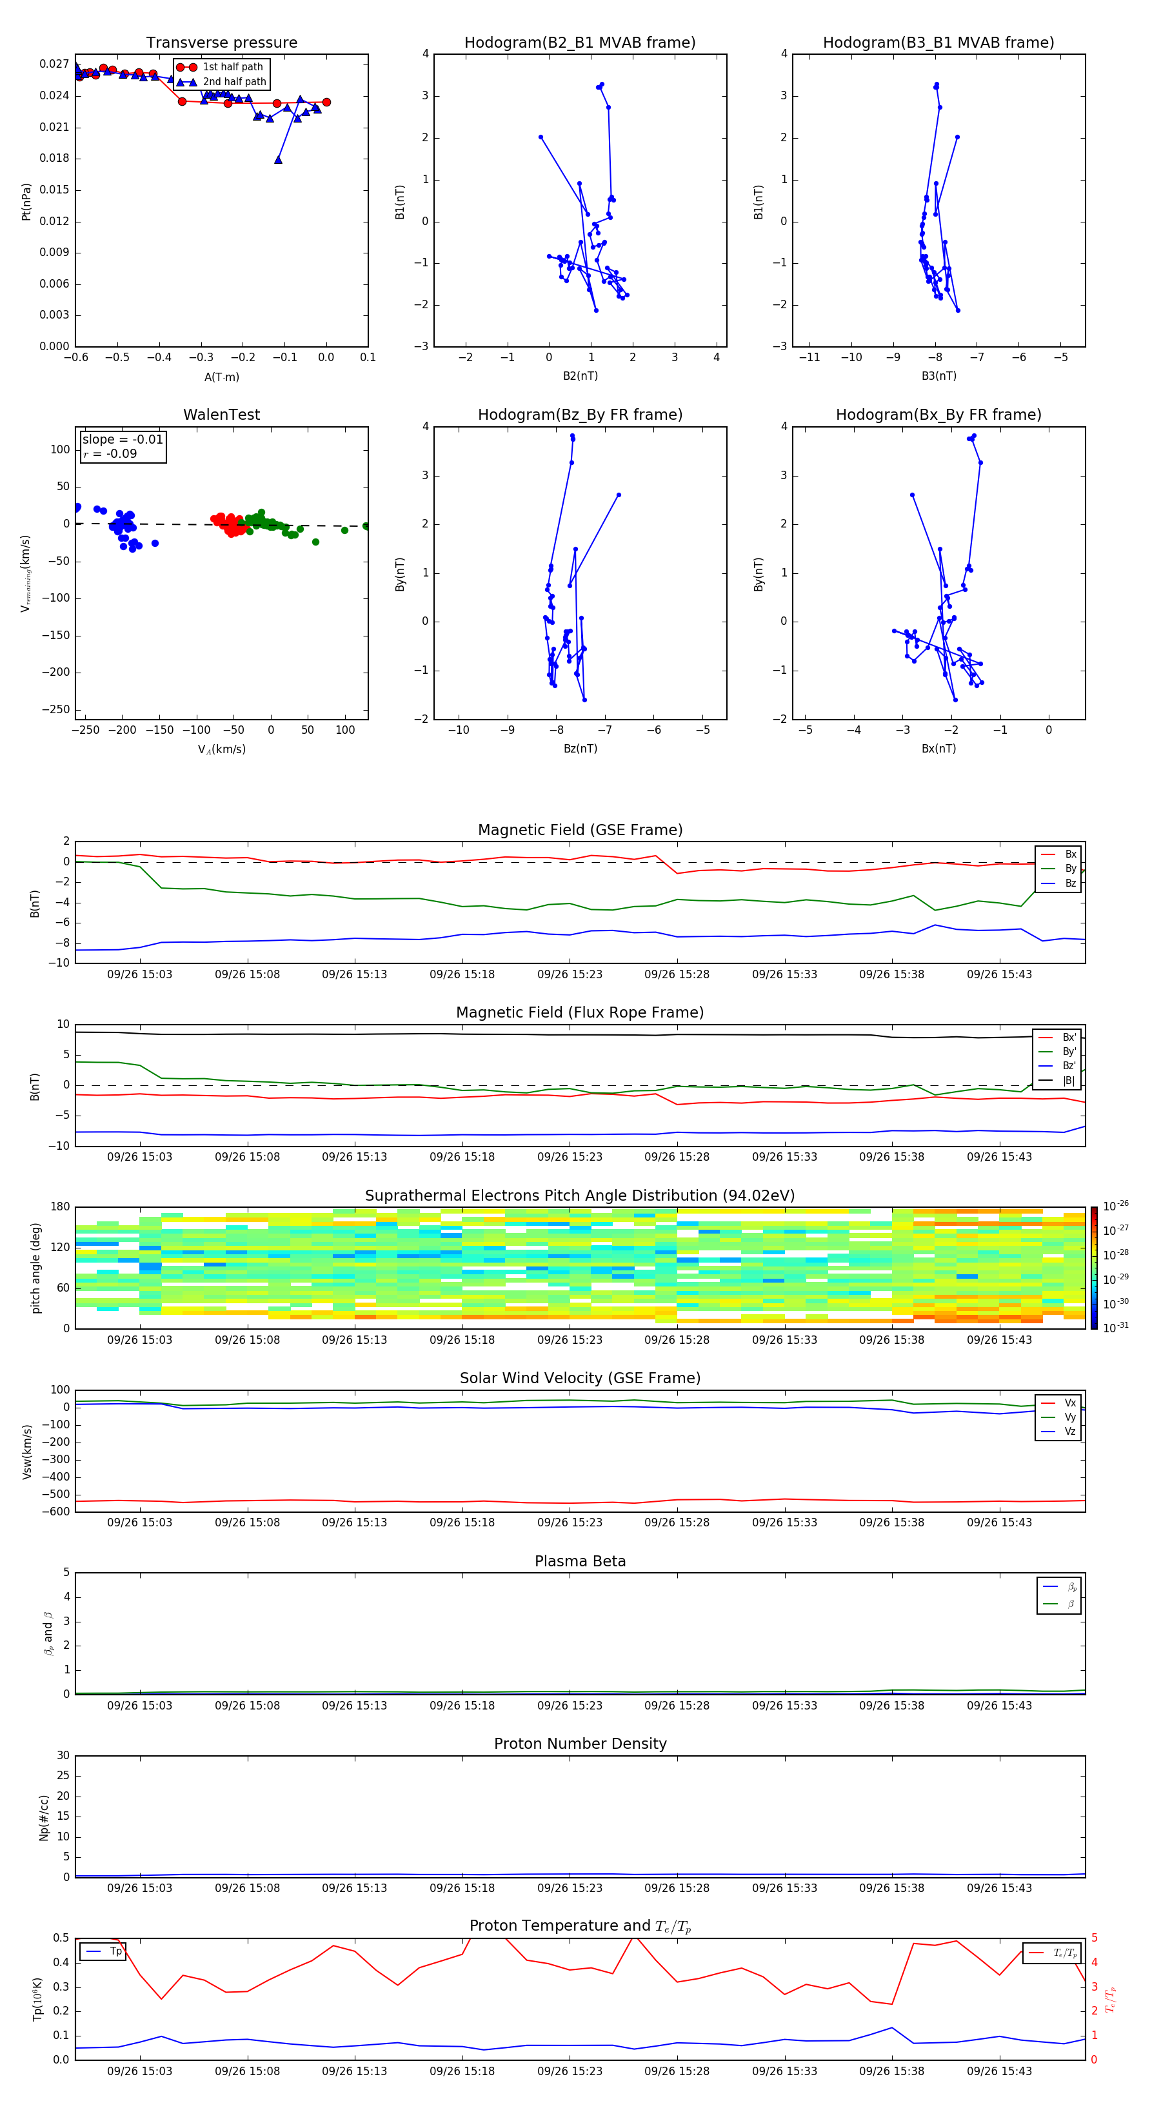
Task: Click the "pitch angle (deg)" y-axis label
Action: pos(35,1268)
